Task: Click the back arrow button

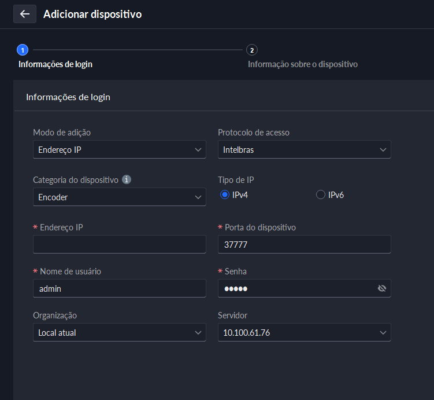Action: click(x=24, y=14)
